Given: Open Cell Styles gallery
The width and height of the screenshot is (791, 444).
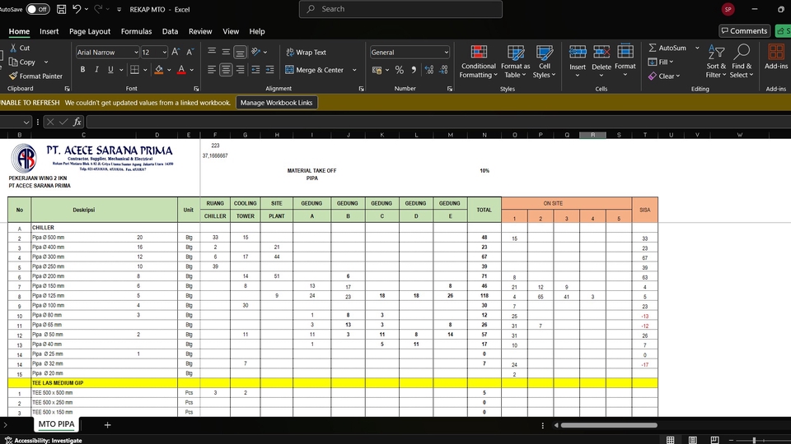Looking at the screenshot, I should point(545,62).
